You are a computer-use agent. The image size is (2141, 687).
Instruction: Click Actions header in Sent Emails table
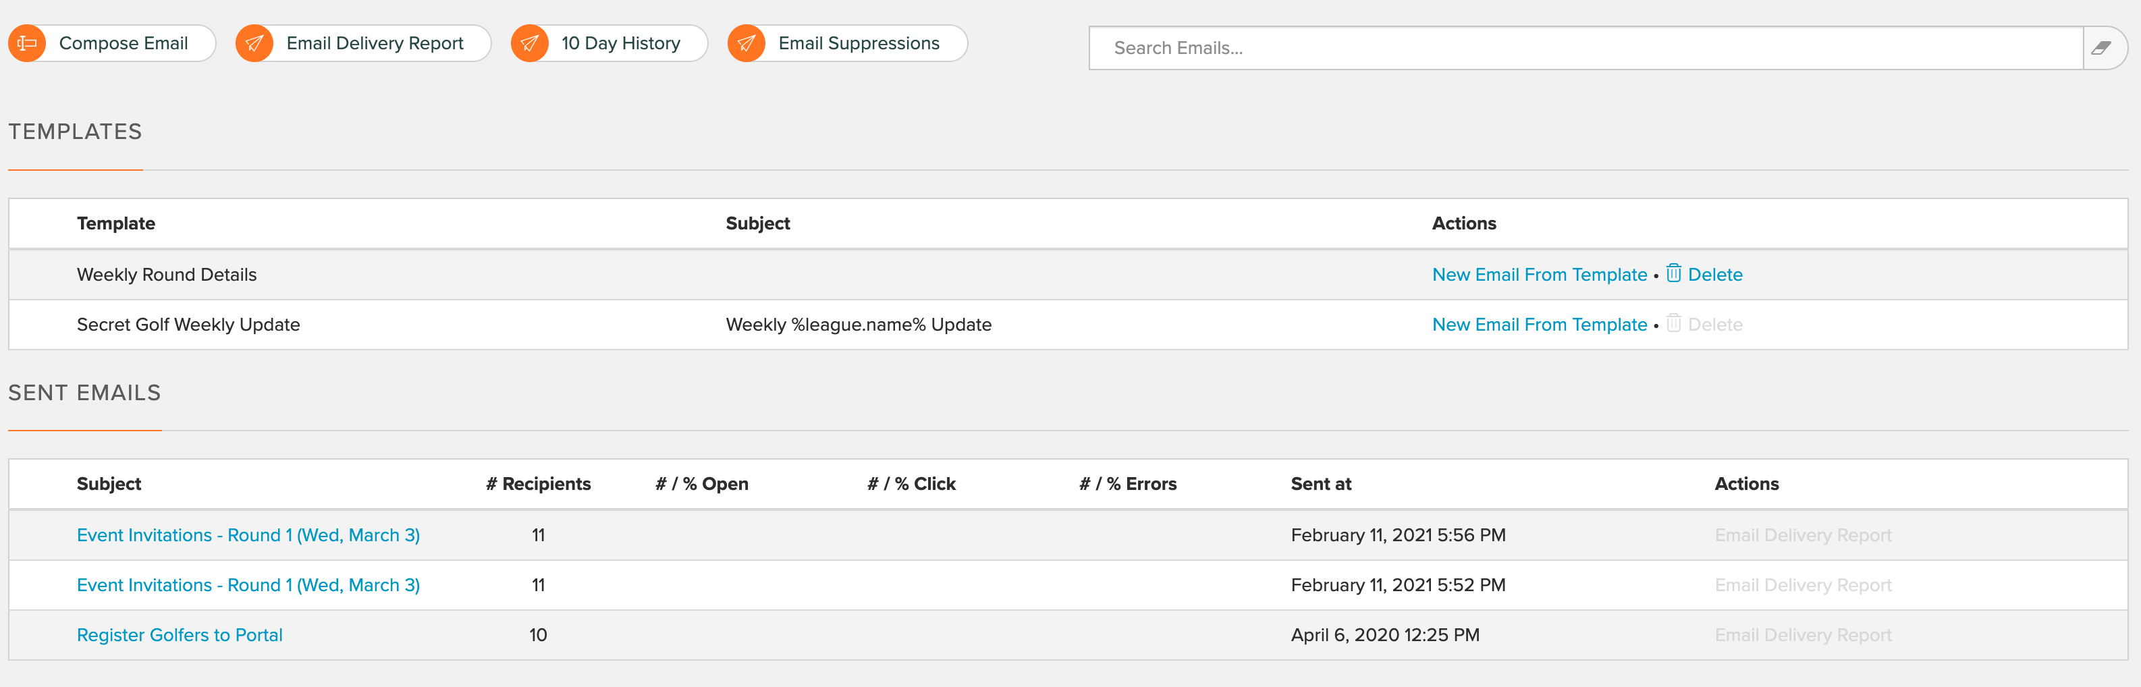[x=1746, y=485]
